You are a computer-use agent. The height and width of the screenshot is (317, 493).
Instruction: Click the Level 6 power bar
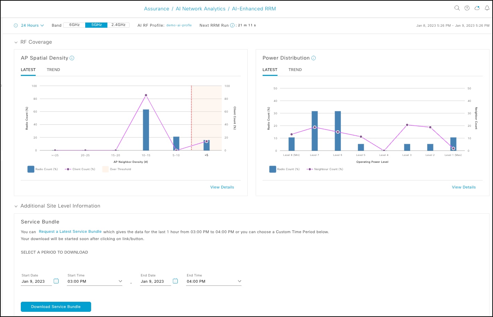point(338,131)
